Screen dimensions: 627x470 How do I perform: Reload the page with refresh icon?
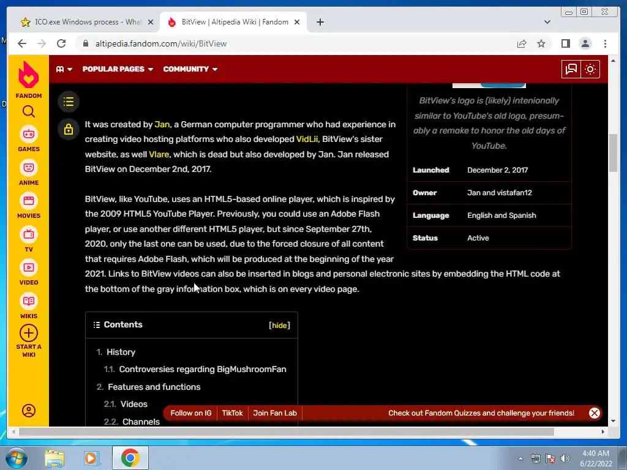61,43
